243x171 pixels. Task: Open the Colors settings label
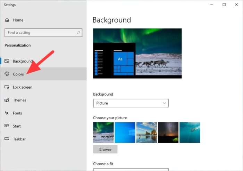[x=18, y=74]
